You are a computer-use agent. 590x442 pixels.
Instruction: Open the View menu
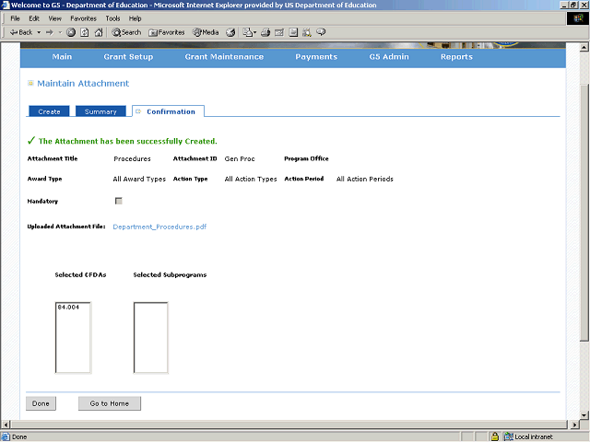[x=54, y=18]
